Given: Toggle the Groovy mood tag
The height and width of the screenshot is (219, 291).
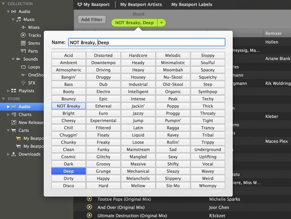Looking at the screenshot, I should [x=103, y=164].
